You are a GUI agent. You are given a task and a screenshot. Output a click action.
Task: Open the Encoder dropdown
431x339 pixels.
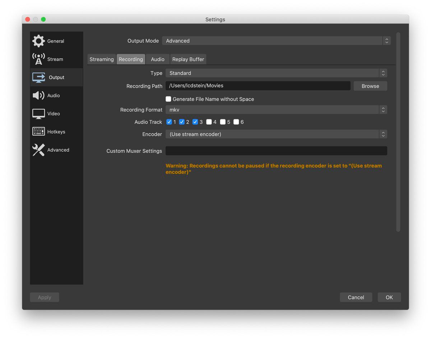coord(276,134)
